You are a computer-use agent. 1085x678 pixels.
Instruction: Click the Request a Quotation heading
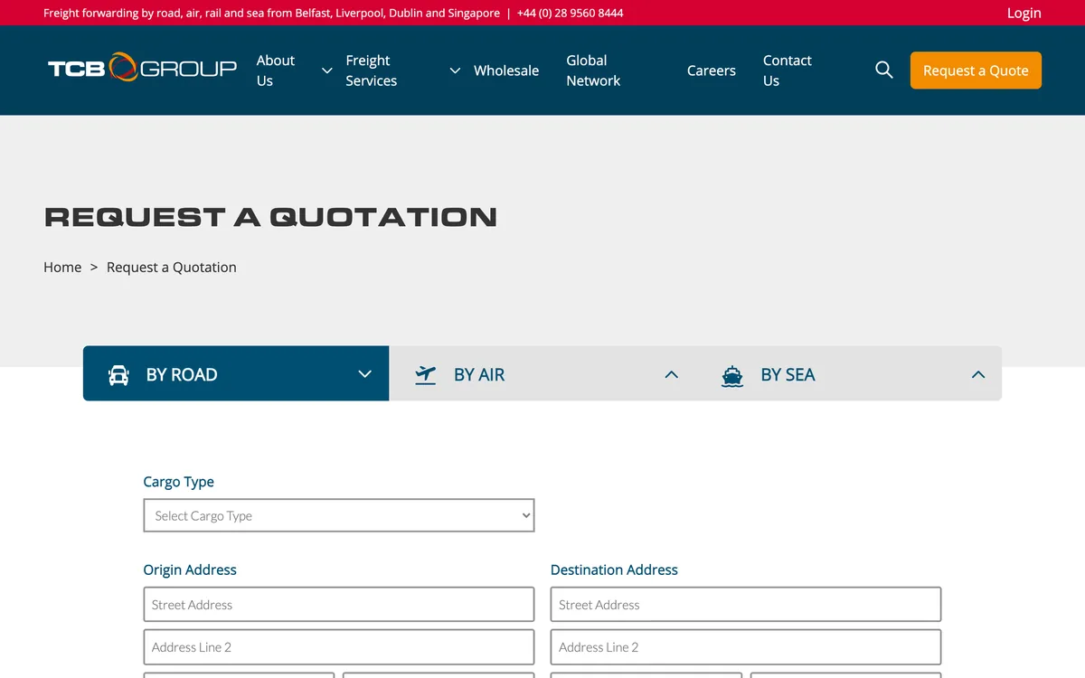click(270, 217)
